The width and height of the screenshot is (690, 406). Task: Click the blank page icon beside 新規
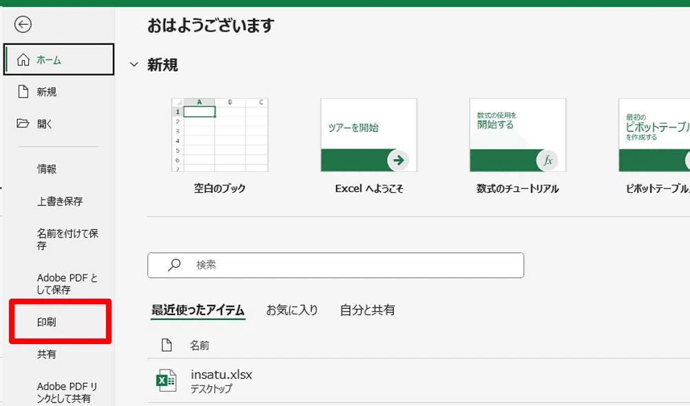click(x=23, y=92)
